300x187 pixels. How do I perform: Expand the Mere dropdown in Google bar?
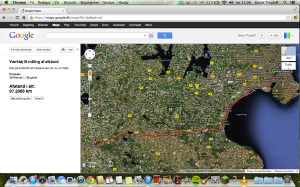(149, 25)
